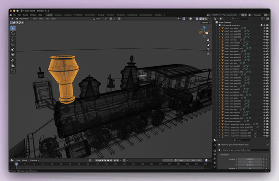Select the Rotate tool
The image size is (279, 181).
click(x=13, y=44)
